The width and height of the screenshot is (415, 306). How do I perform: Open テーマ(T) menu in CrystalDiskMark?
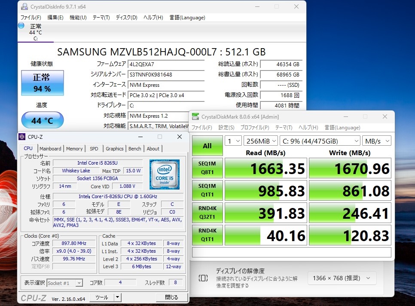pyautogui.click(x=284, y=128)
